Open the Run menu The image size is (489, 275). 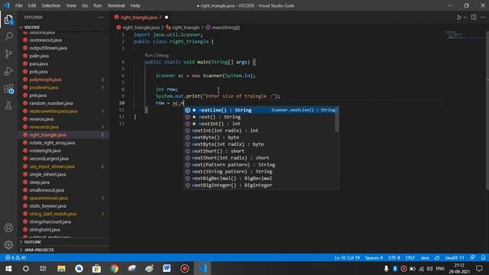pos(98,5)
